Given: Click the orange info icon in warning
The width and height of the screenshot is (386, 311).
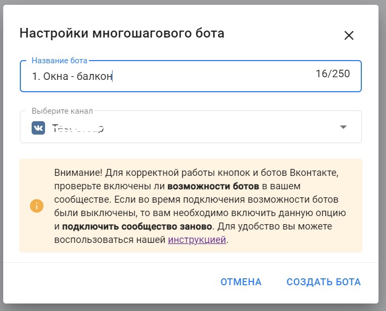Looking at the screenshot, I should [x=36, y=206].
